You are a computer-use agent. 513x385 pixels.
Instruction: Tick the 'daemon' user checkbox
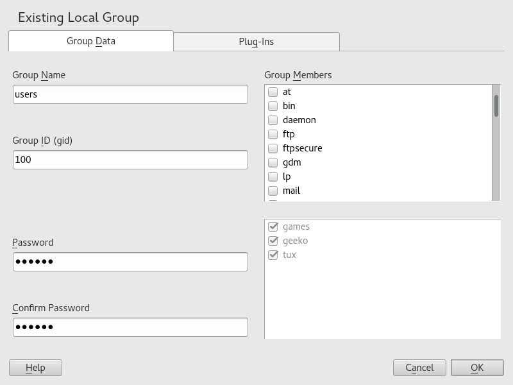coord(273,120)
